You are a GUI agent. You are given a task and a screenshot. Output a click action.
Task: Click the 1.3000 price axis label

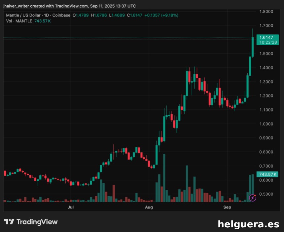tap(266, 82)
